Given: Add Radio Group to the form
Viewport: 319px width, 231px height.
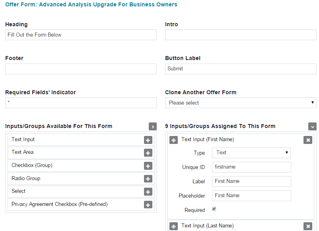Looking at the screenshot, I should (x=148, y=179).
